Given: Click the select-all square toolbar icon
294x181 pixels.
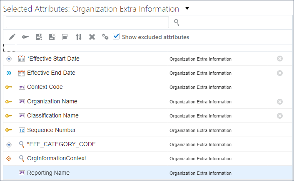Looking at the screenshot, I should click(65, 37).
